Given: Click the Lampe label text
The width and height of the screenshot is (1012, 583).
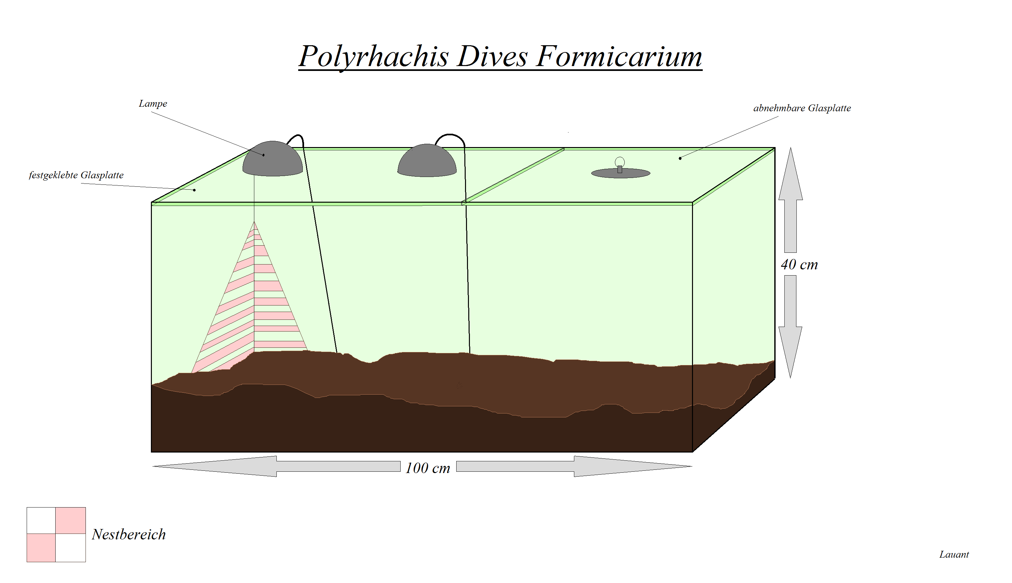Looking at the screenshot, I should 153,104.
